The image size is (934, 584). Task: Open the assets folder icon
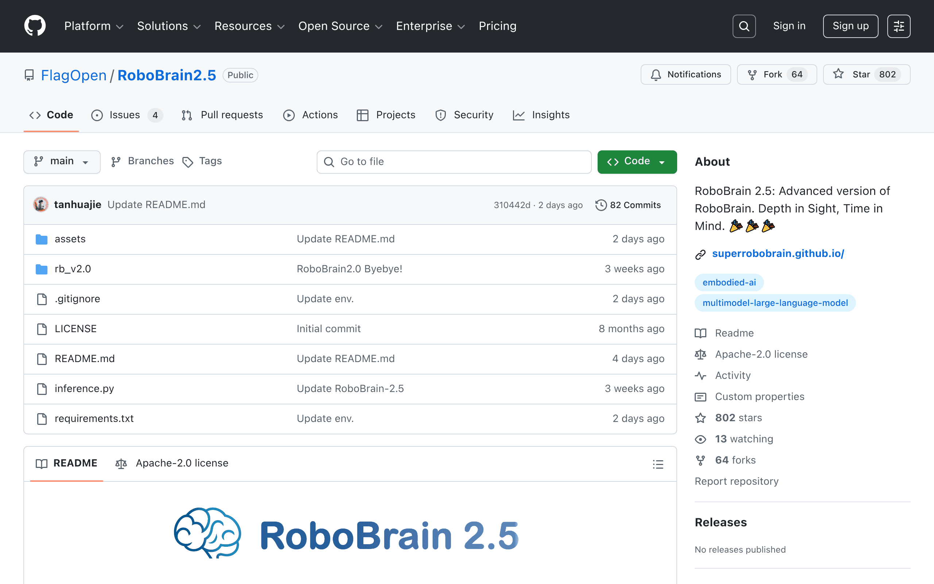(42, 239)
